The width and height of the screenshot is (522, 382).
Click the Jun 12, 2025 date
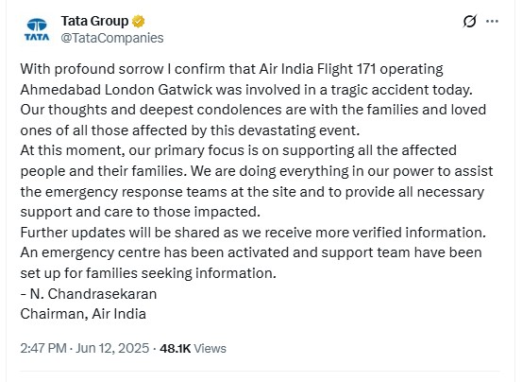tap(112, 348)
